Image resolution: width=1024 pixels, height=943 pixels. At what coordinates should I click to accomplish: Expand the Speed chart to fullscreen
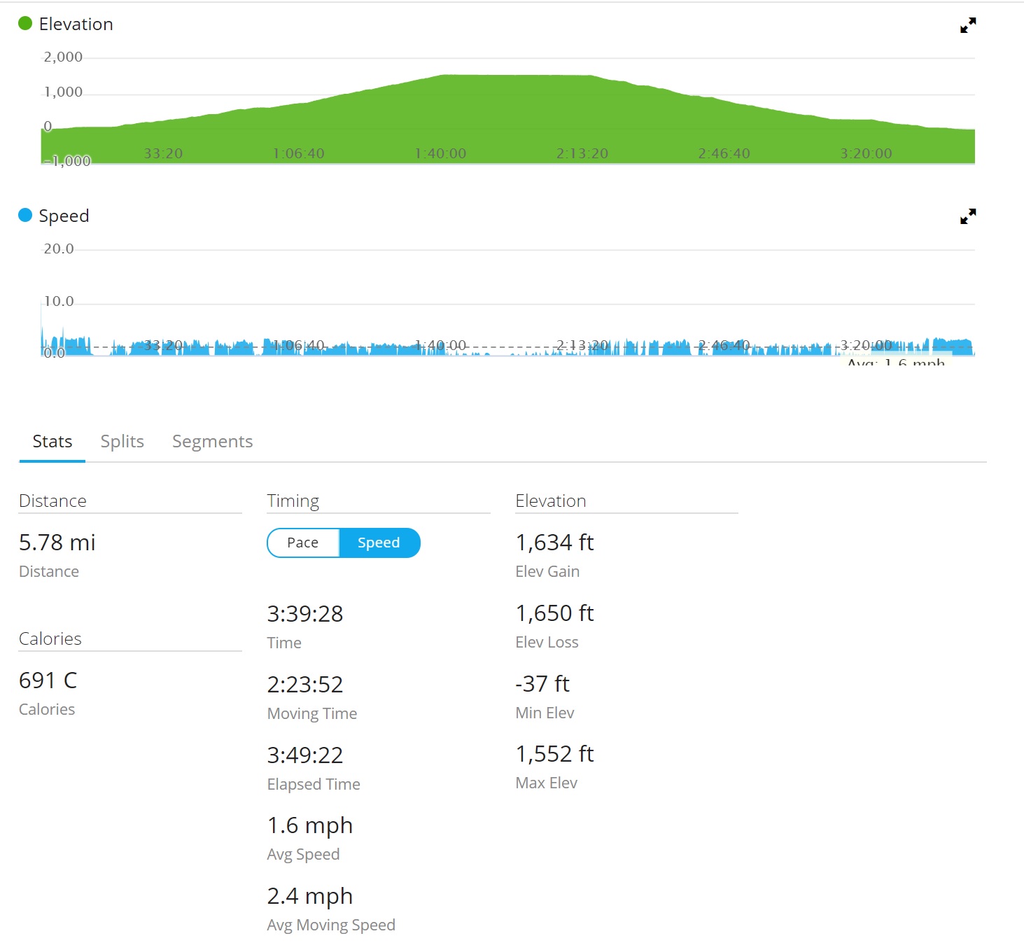click(967, 217)
